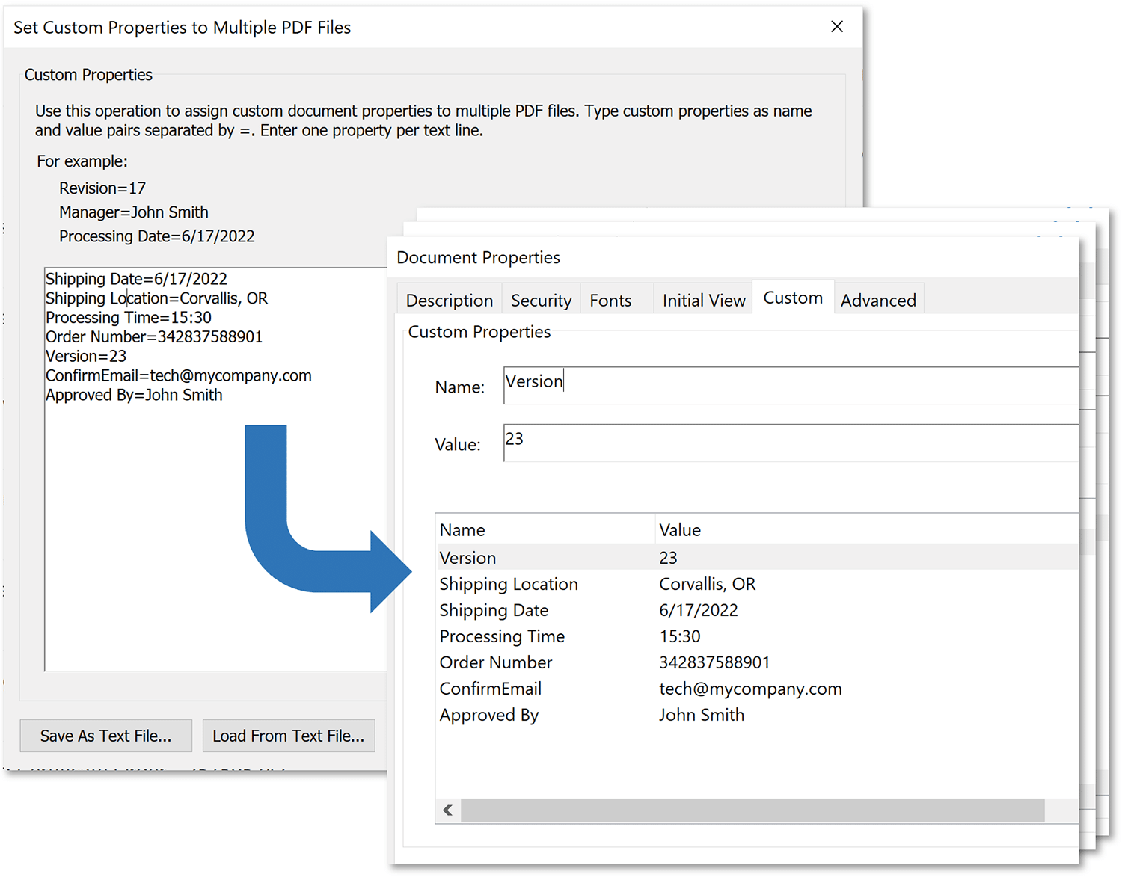Select the Initial View tab

(x=703, y=301)
